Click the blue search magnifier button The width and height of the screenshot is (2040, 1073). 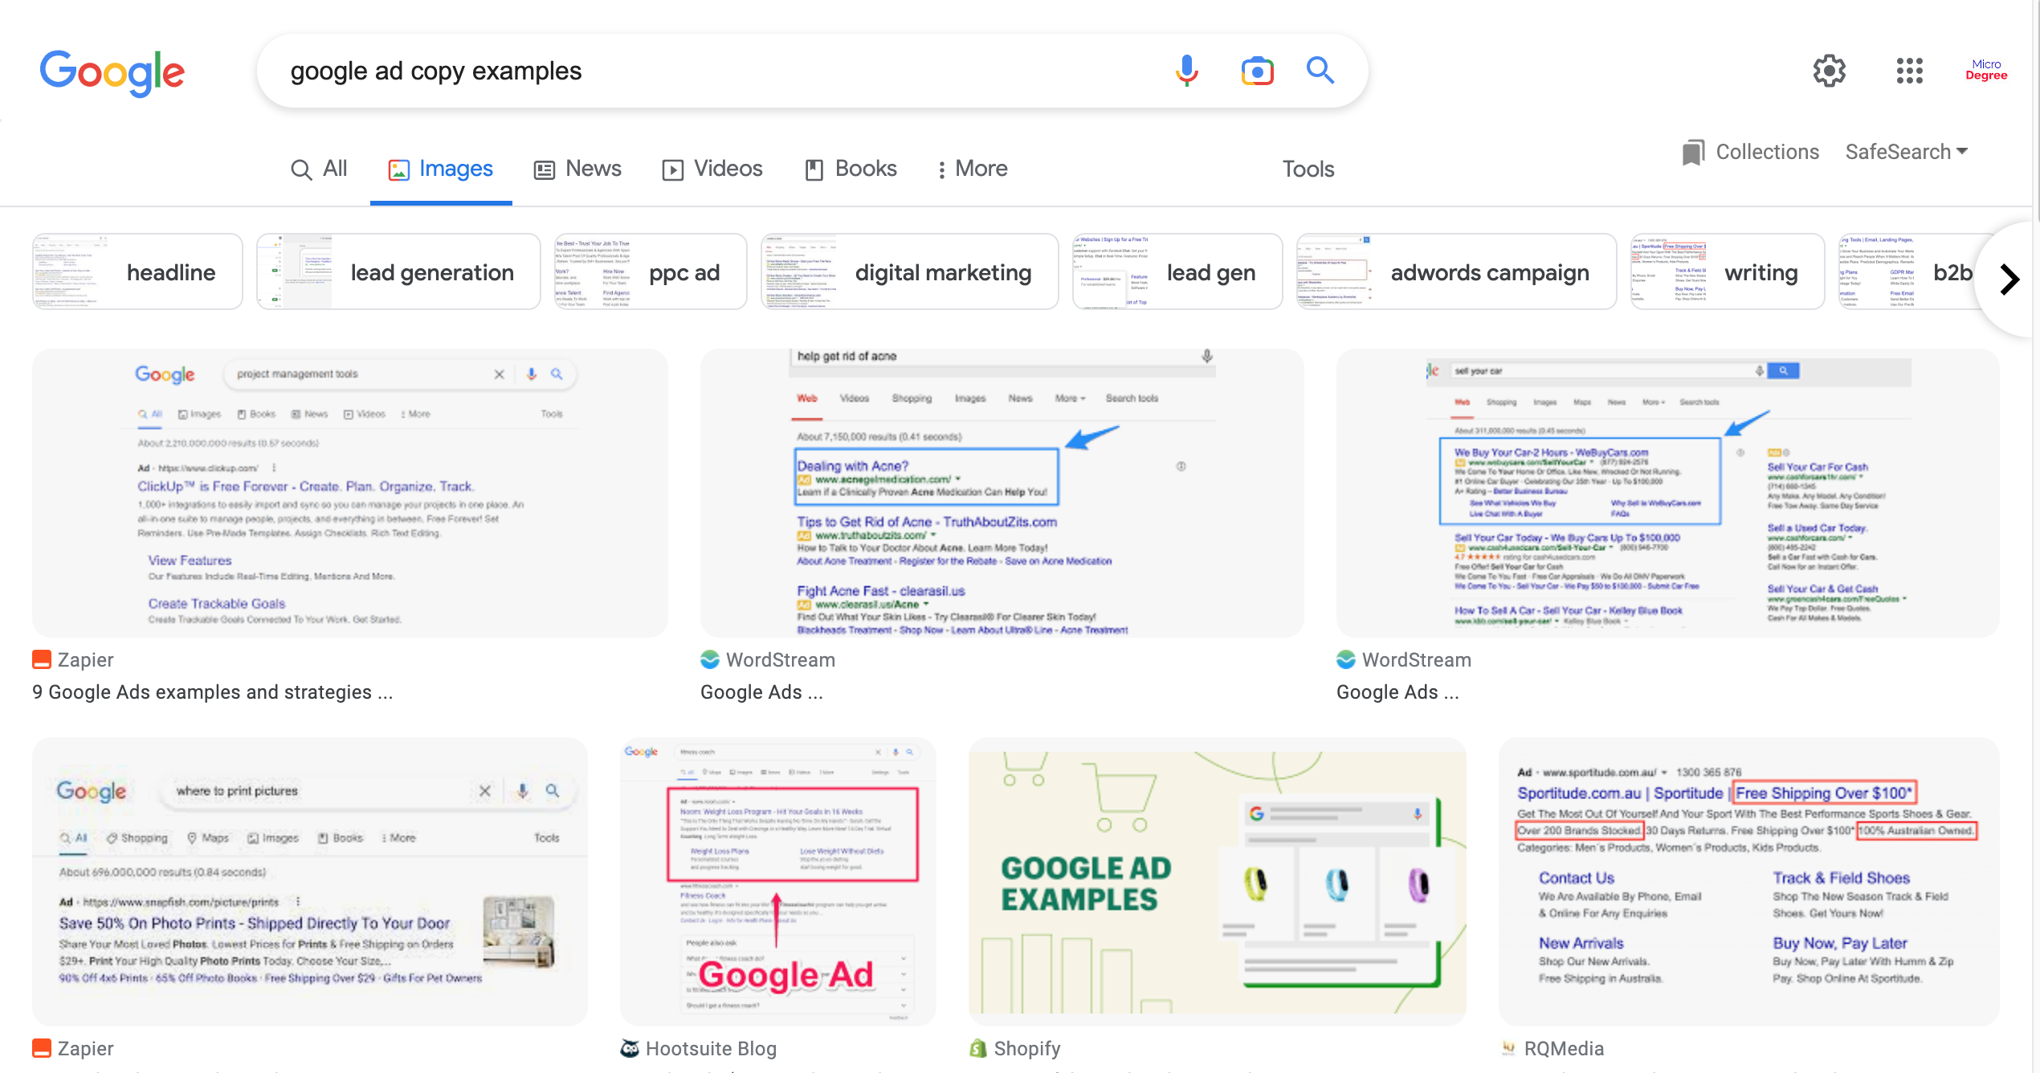click(1320, 71)
